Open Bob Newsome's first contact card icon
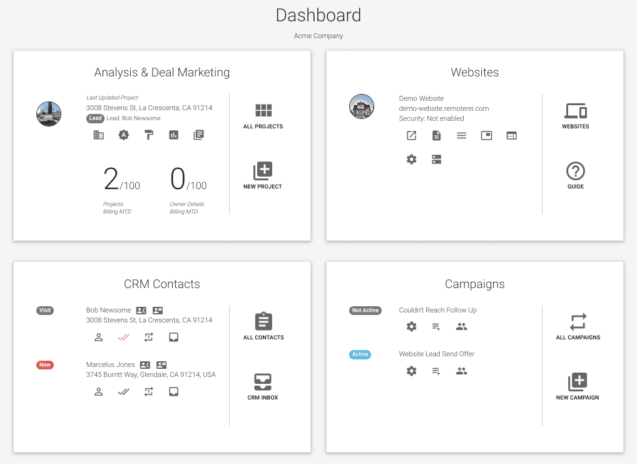Screen dimensions: 637x464 pos(141,311)
